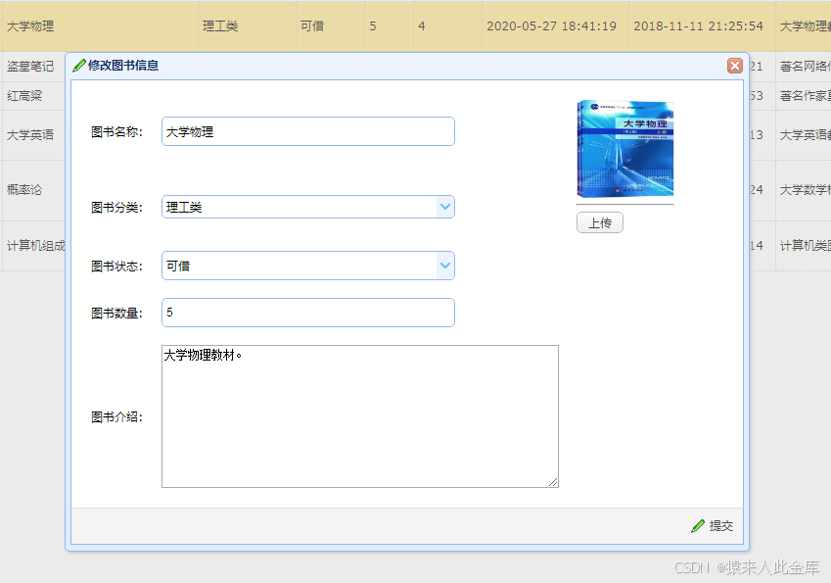
Task: Close the 修改图书信息 dialog
Action: 734,66
